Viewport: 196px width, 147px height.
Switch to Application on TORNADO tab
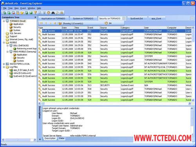point(53,18)
